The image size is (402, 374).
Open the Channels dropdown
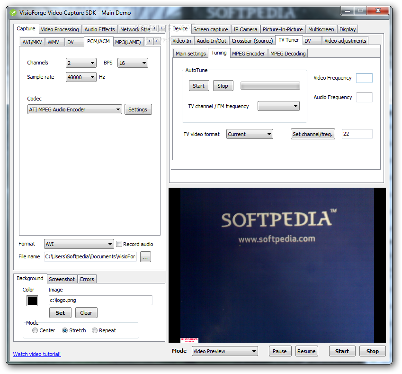coord(81,63)
